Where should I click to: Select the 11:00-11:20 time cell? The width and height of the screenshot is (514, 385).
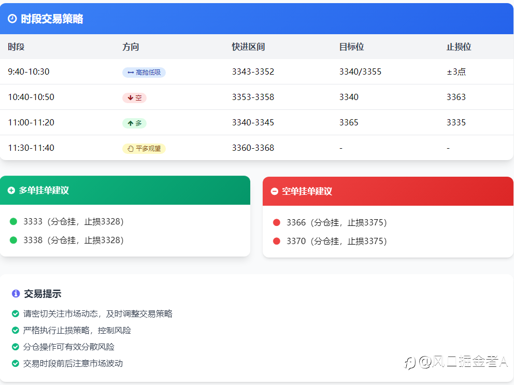(31, 123)
